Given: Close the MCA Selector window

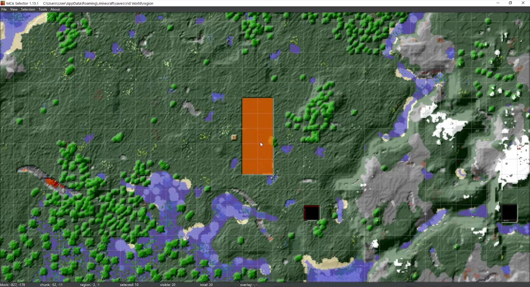Looking at the screenshot, I should [x=523, y=3].
